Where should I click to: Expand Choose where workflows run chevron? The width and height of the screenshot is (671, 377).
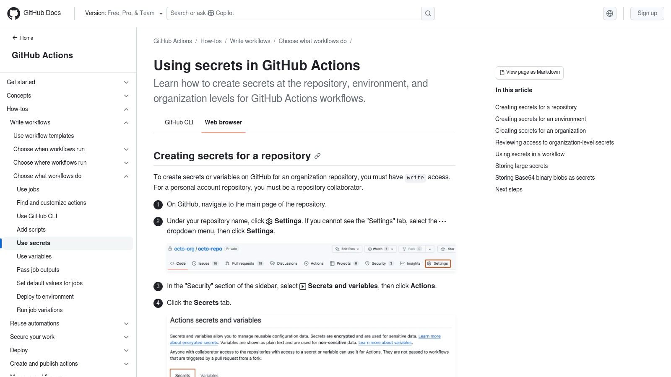(x=126, y=163)
